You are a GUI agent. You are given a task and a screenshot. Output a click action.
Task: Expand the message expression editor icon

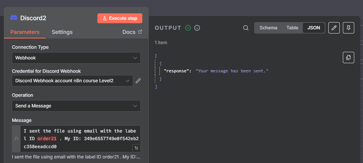click(x=136, y=148)
